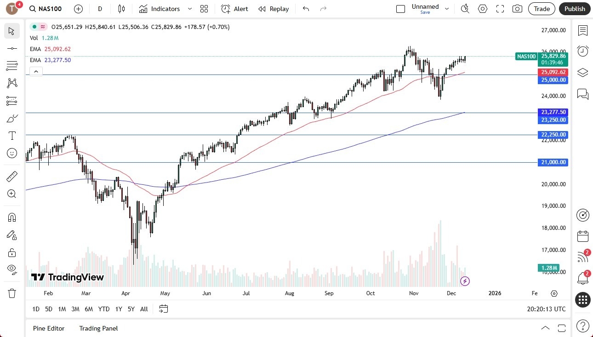Open the Trading Panel tab
Viewport: 593px width, 337px height.
point(98,328)
